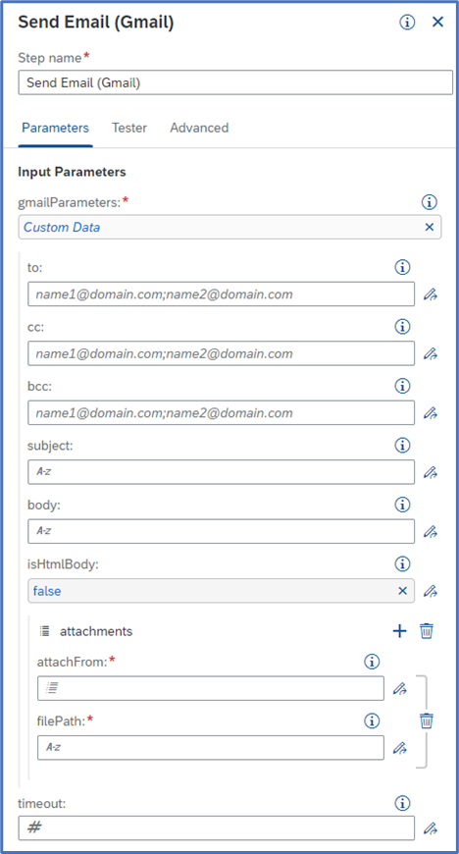Switch to the Tester tab
459x854 pixels.
click(x=129, y=128)
